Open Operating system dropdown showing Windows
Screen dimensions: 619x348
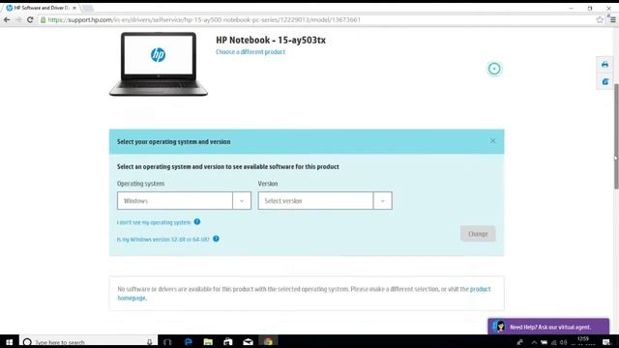coord(184,201)
